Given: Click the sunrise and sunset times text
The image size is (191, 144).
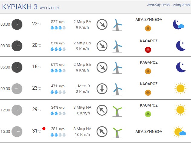Looking at the screenshot, I should coord(168,5).
